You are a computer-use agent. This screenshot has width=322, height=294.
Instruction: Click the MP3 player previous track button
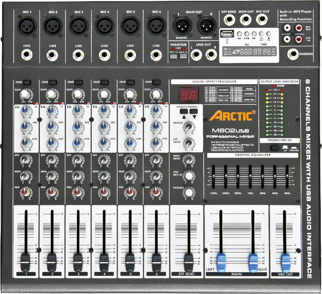point(239,34)
